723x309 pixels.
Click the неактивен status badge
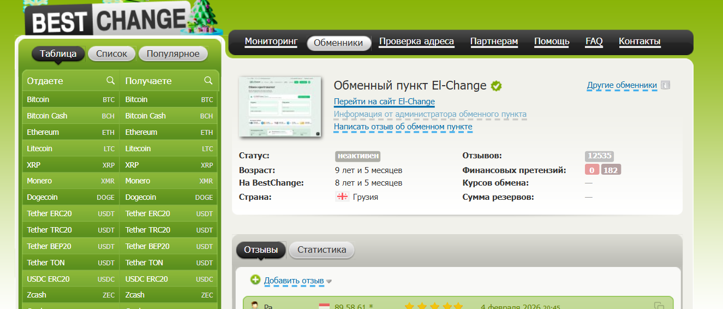pos(357,156)
